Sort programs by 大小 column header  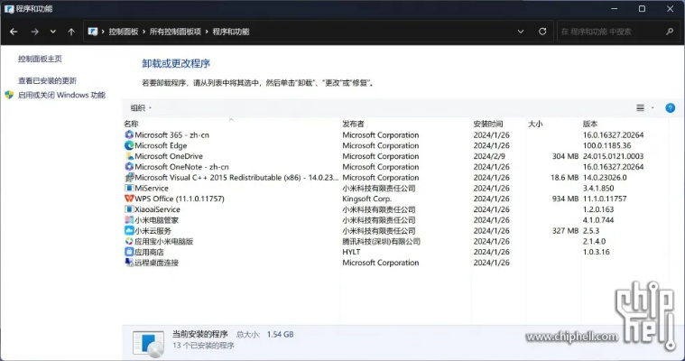[535, 124]
